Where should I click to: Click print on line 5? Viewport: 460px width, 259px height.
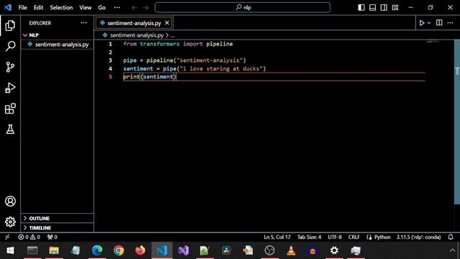pyautogui.click(x=132, y=77)
